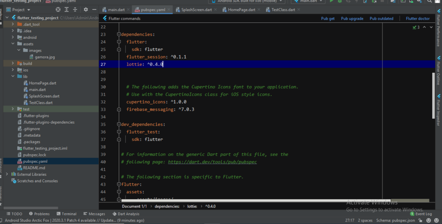
Task: Click the Collapse All icon in Project panel
Action: pyautogui.click(x=75, y=9)
